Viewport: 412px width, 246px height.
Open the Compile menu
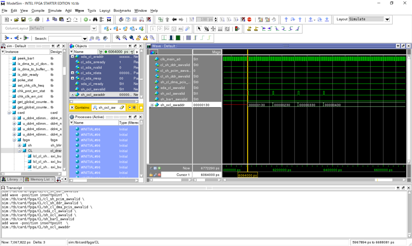tap(38, 10)
